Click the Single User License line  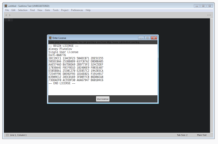pyautogui.click(x=63, y=52)
